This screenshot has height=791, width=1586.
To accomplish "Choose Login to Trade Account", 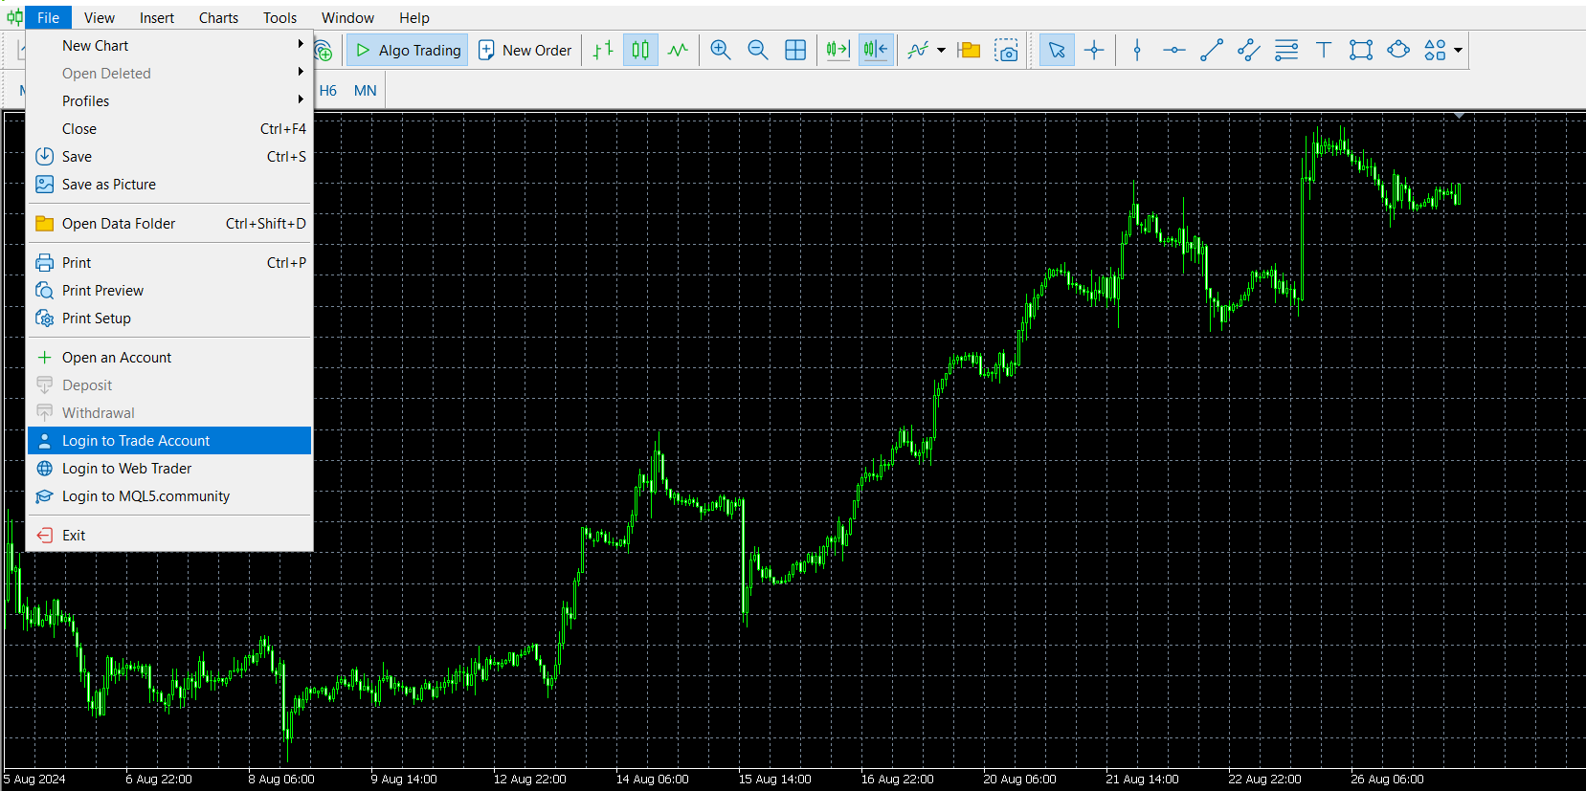I will pos(136,441).
